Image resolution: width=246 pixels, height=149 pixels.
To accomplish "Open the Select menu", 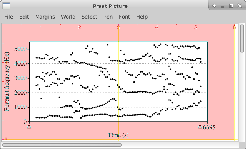I will pos(89,17).
